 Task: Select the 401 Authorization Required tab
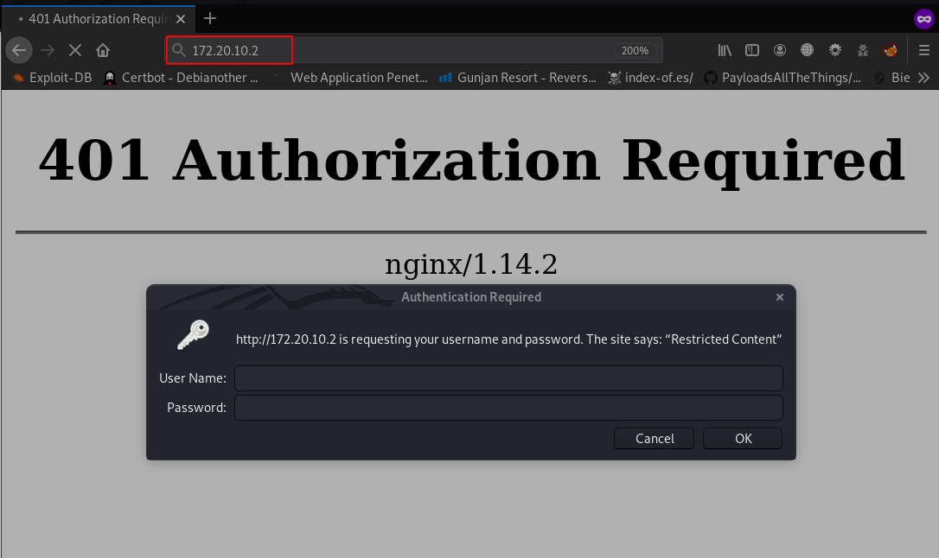tap(95, 18)
